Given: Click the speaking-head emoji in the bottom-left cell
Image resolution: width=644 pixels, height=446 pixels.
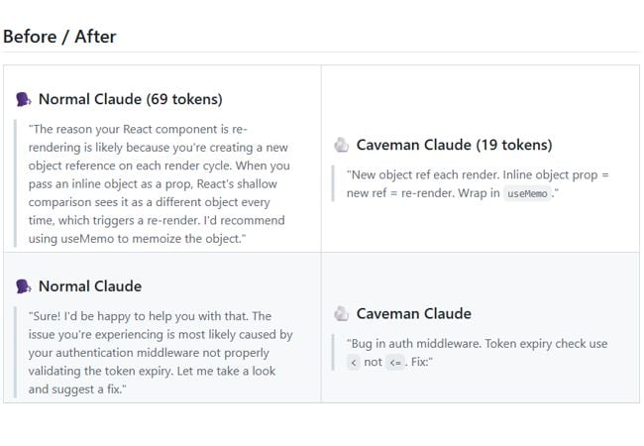Looking at the screenshot, I should click(x=24, y=286).
